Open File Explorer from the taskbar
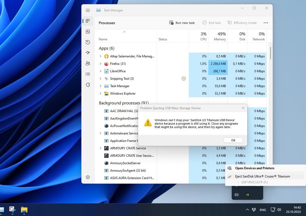This screenshot has height=216, width=306. click(24, 210)
